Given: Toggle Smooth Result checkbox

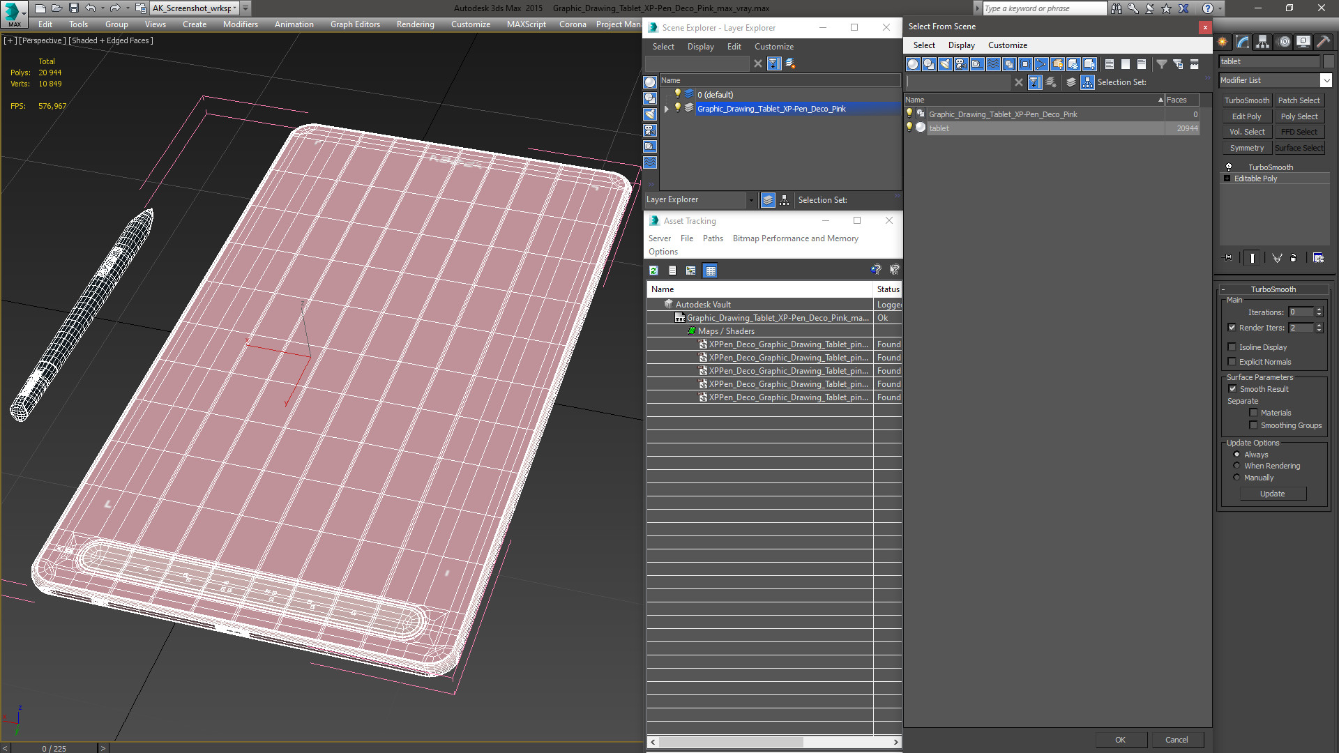Looking at the screenshot, I should click(1232, 389).
